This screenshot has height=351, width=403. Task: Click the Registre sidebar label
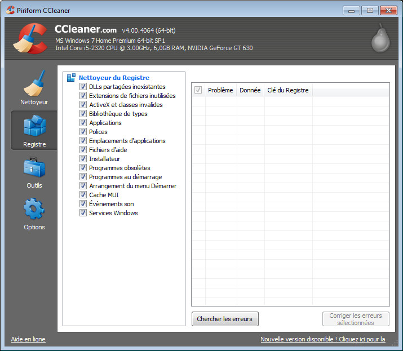tap(34, 144)
